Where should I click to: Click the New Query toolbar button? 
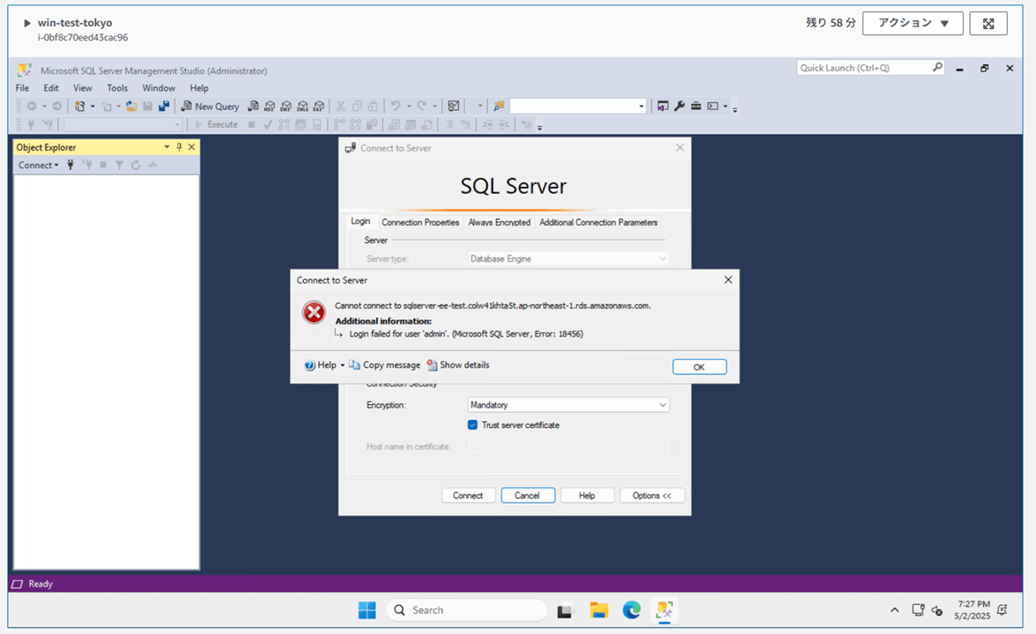pyautogui.click(x=210, y=107)
